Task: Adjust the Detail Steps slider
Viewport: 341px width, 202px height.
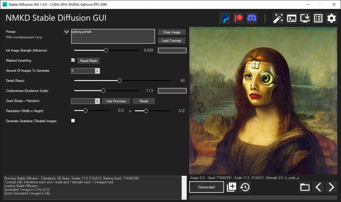Action: 119,80
